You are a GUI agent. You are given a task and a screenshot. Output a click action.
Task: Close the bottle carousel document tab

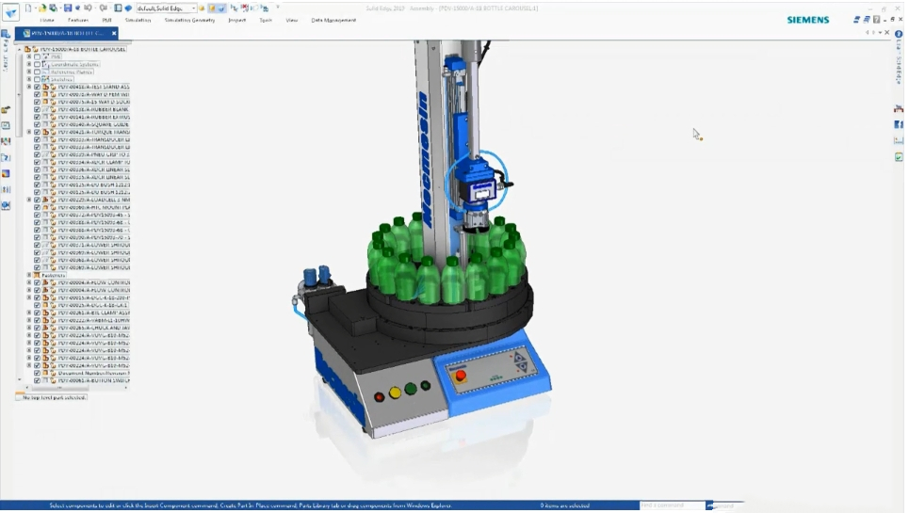[x=114, y=33]
